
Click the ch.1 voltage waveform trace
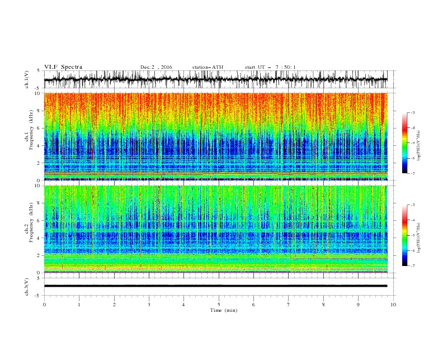215,79
